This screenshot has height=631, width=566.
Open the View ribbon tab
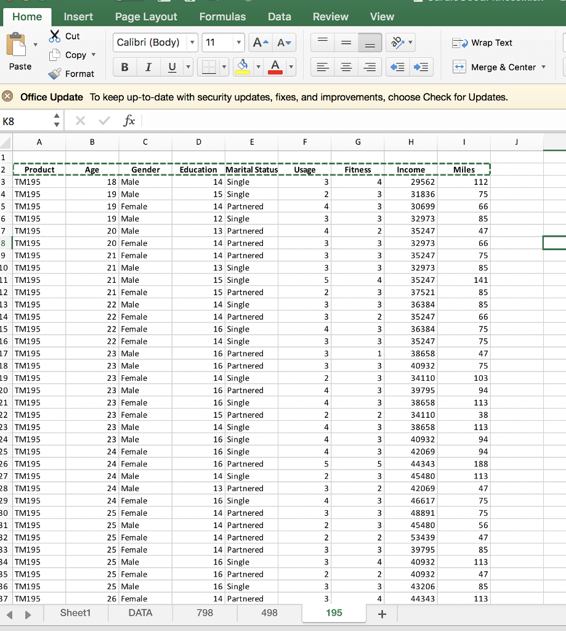click(x=382, y=17)
